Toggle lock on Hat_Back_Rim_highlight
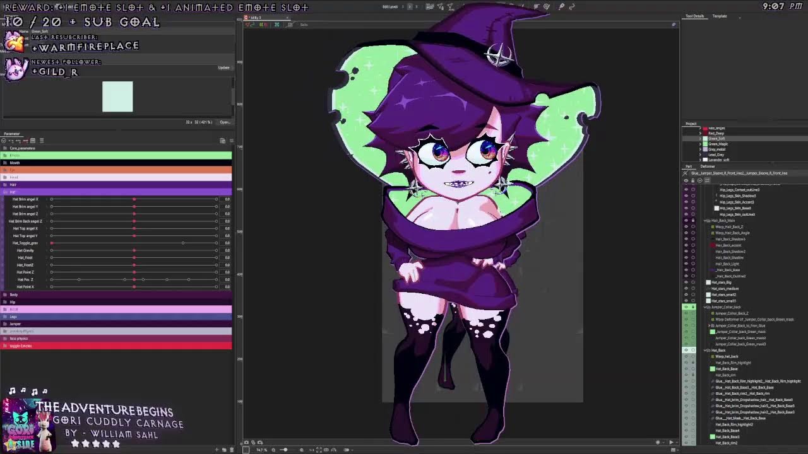The width and height of the screenshot is (808, 454). (692, 363)
